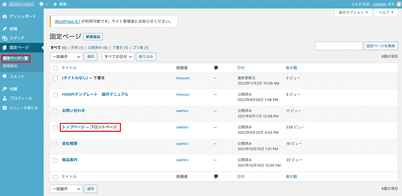Toggle select-all checkbox in table header
Screen dimensions: 402x196
56,68
